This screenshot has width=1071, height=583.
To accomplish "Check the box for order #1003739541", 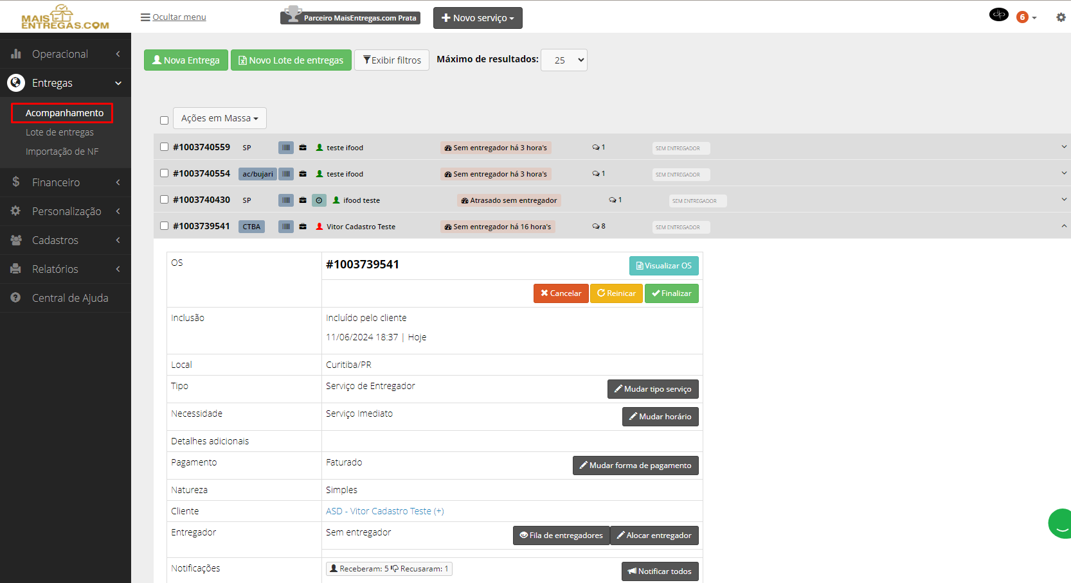I will (x=164, y=226).
